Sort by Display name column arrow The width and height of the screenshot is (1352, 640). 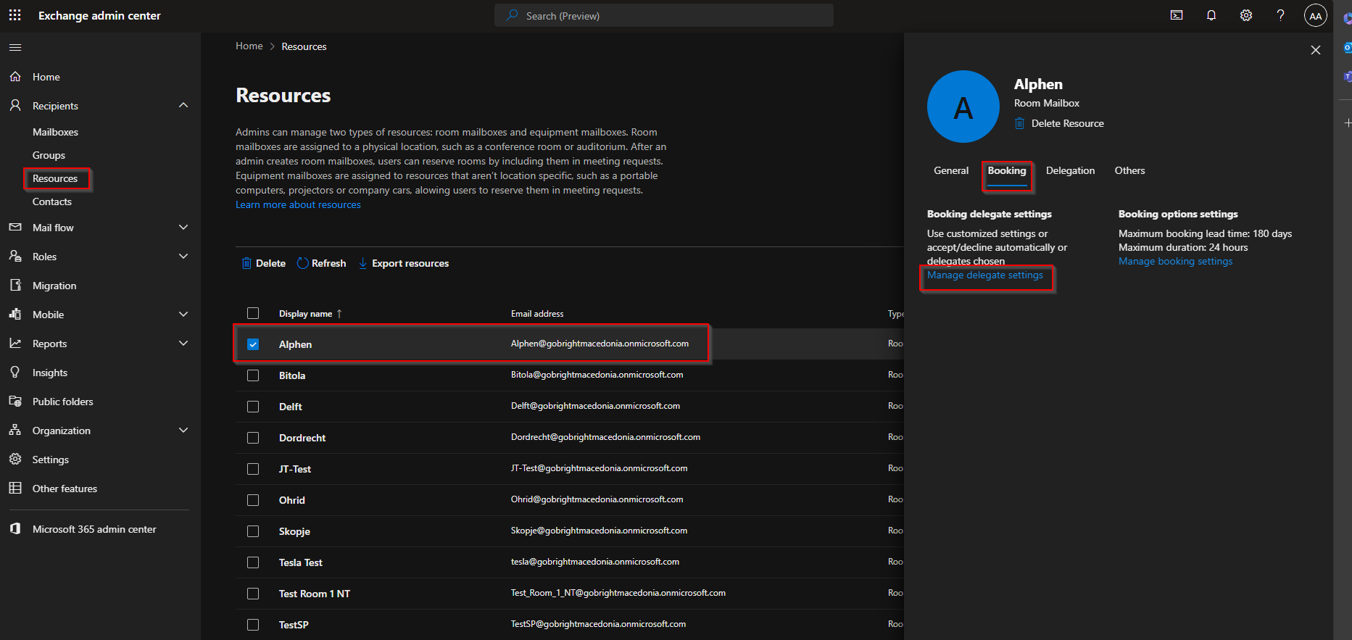click(339, 314)
